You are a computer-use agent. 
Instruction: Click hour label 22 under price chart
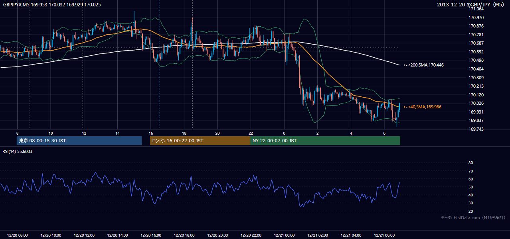pyautogui.click(x=251, y=133)
